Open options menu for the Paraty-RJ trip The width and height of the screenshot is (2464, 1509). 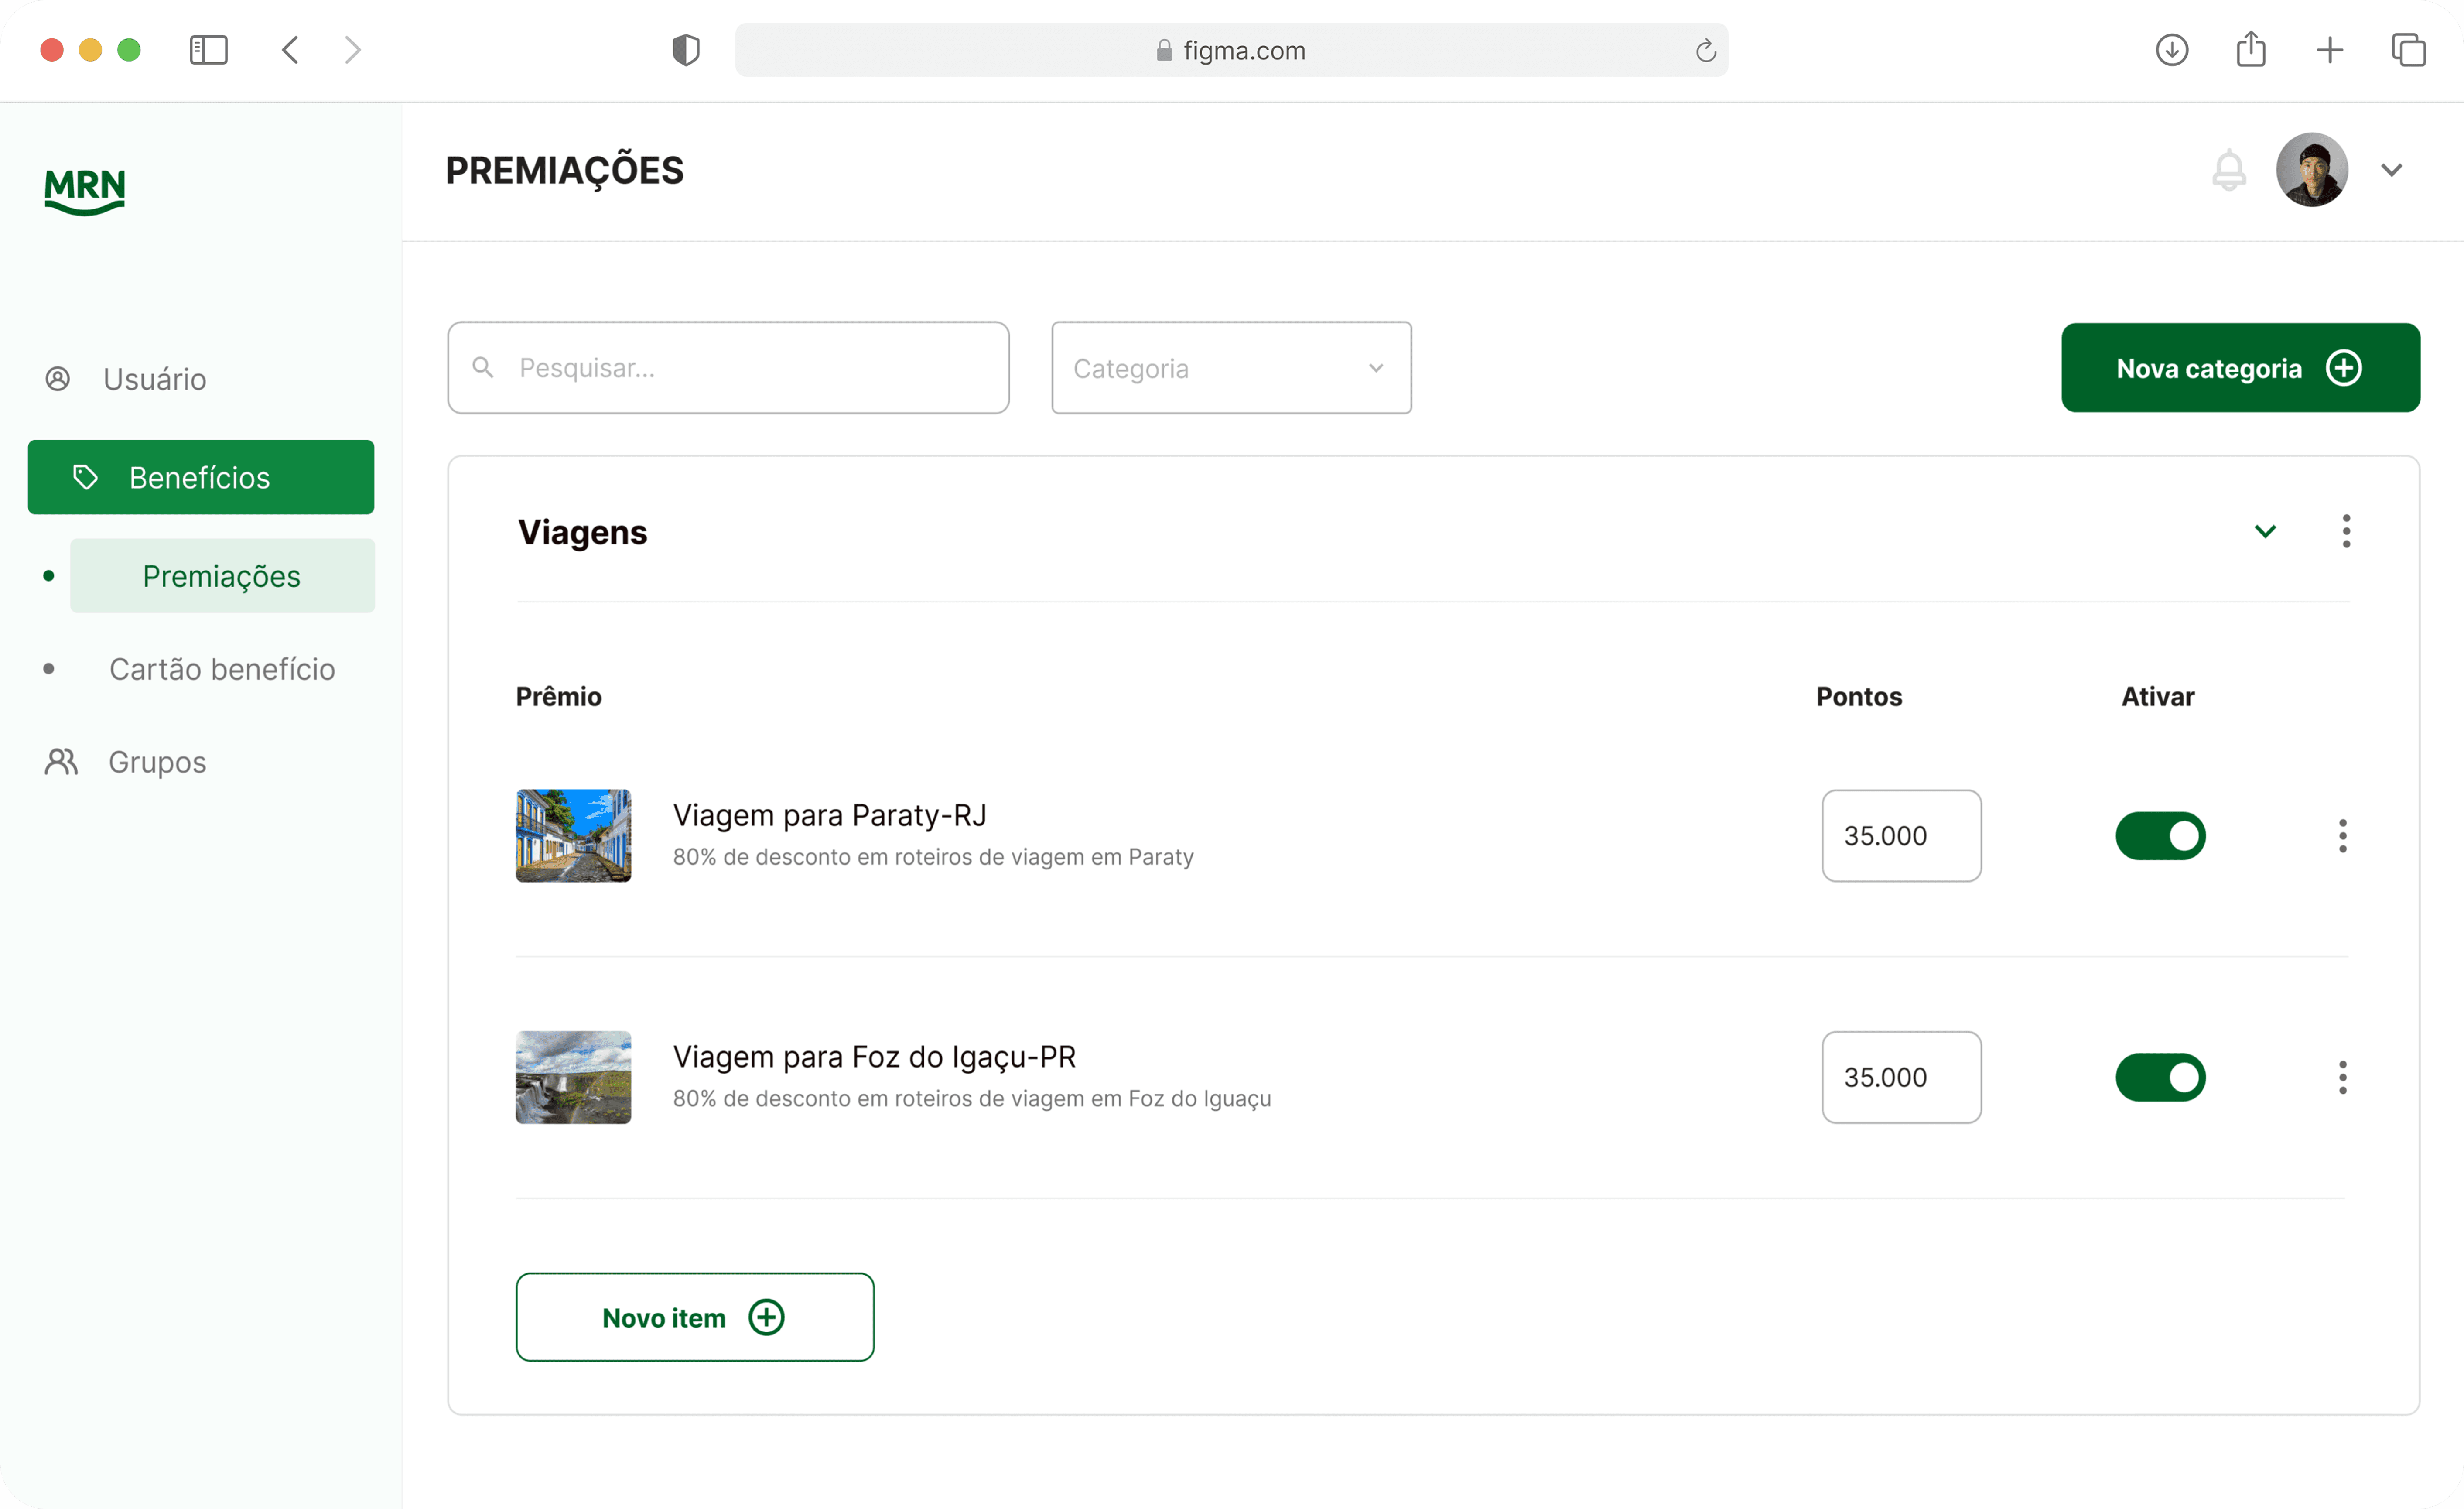pos(2342,836)
